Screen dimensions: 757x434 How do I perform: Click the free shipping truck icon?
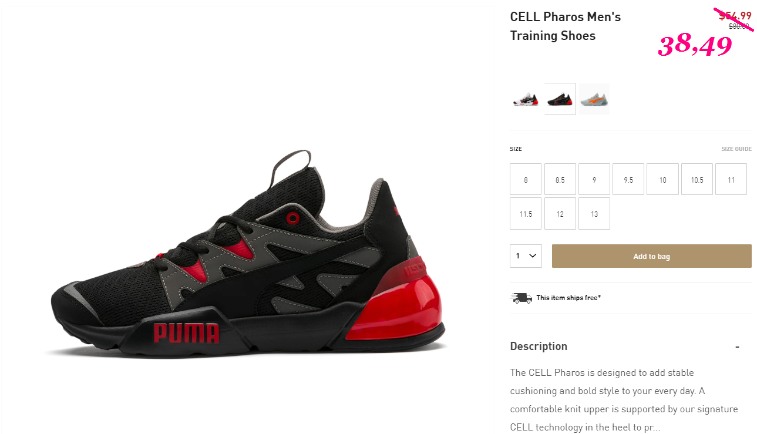click(521, 298)
